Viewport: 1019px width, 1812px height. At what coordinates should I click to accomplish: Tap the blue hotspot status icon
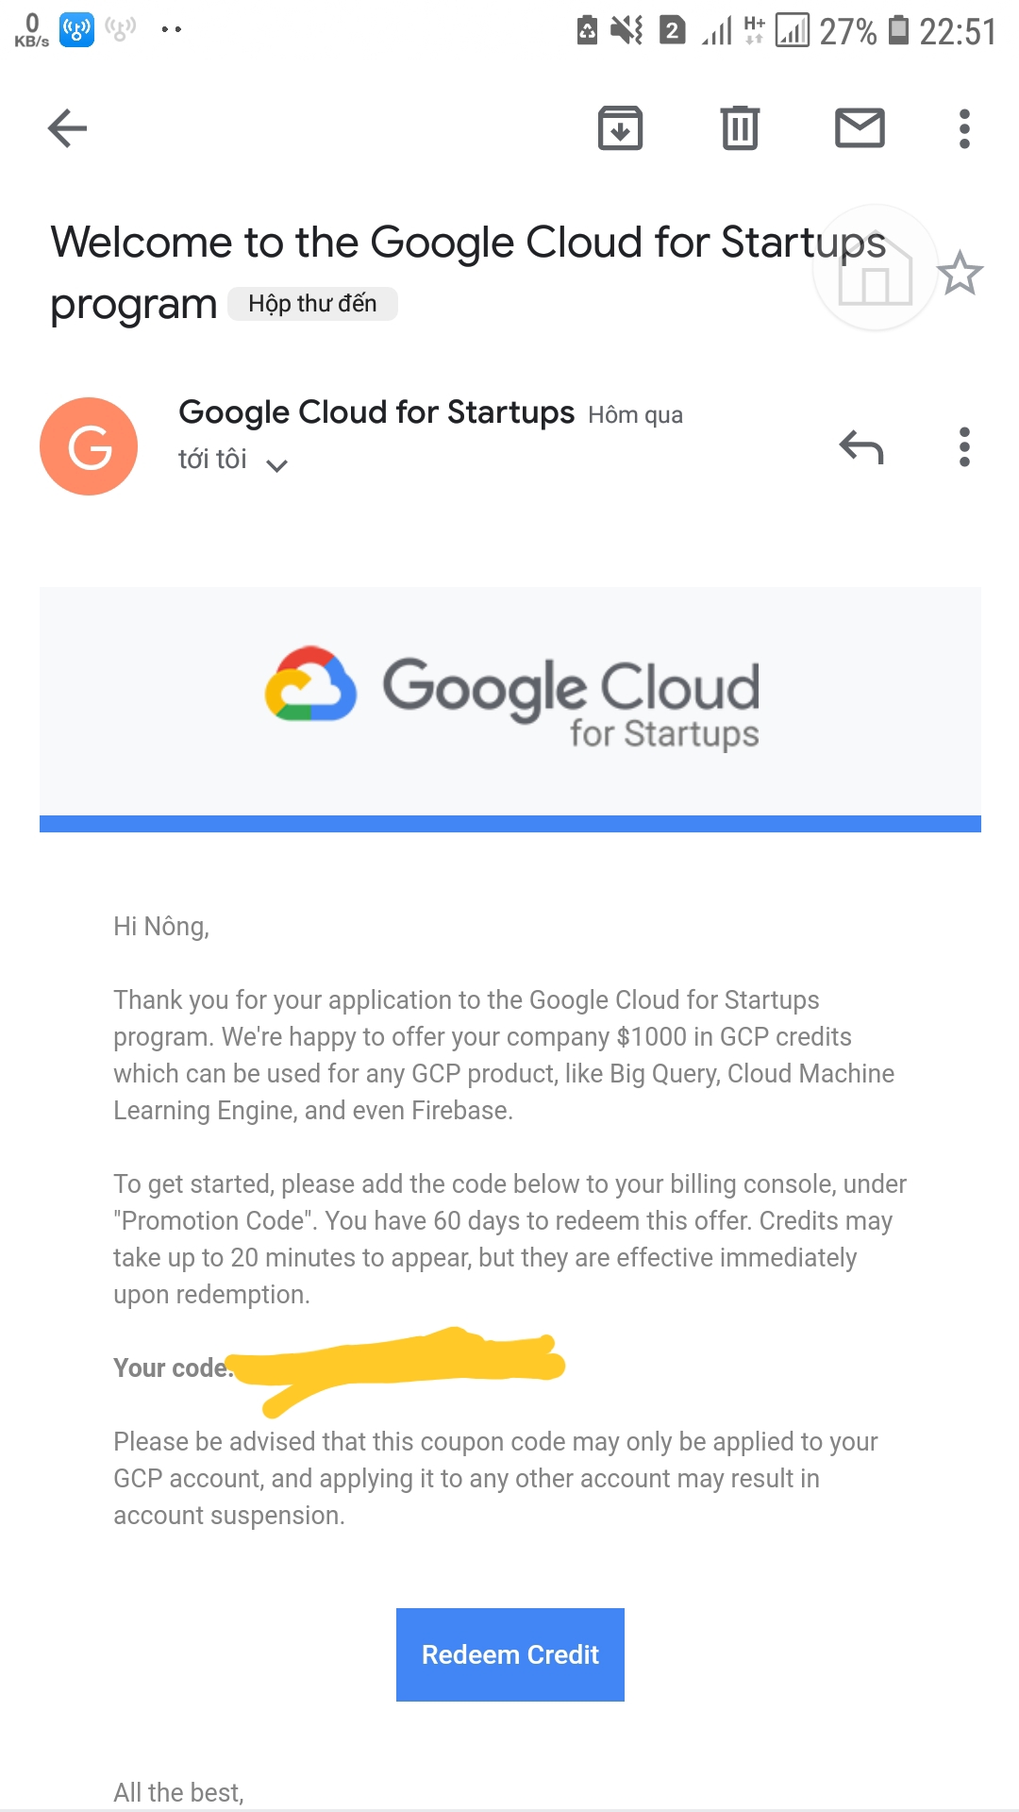coord(76,30)
